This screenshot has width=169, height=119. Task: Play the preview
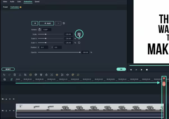pyautogui.click(x=141, y=70)
